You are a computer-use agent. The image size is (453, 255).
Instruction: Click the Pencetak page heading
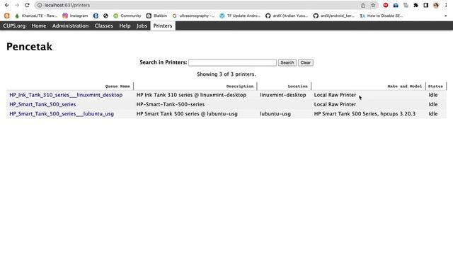click(x=29, y=47)
